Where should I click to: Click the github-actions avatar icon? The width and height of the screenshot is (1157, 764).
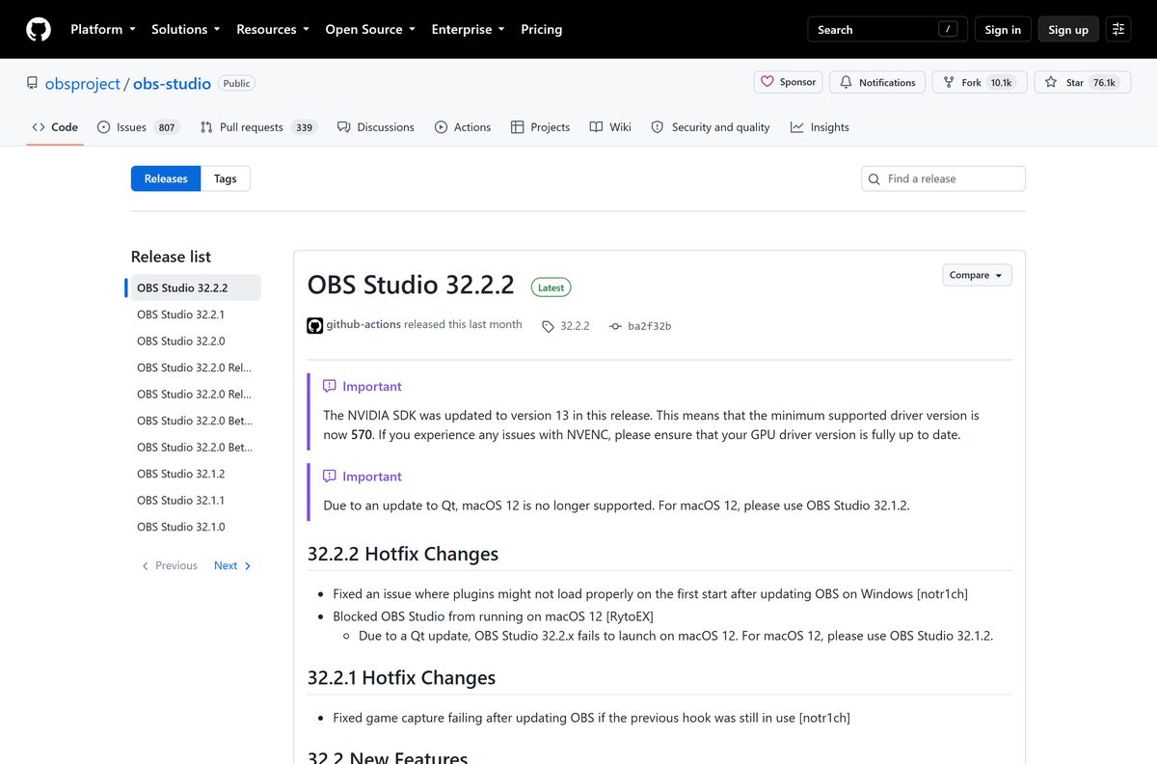pos(314,325)
